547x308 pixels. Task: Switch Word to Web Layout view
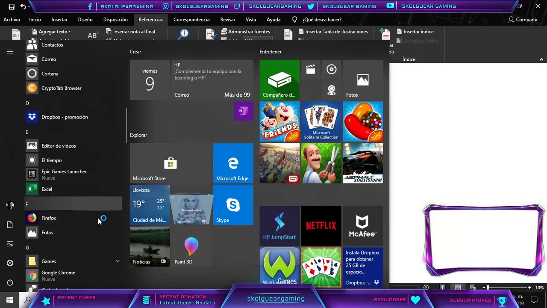pyautogui.click(x=473, y=287)
